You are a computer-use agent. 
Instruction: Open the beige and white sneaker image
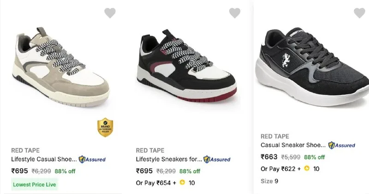[61, 68]
